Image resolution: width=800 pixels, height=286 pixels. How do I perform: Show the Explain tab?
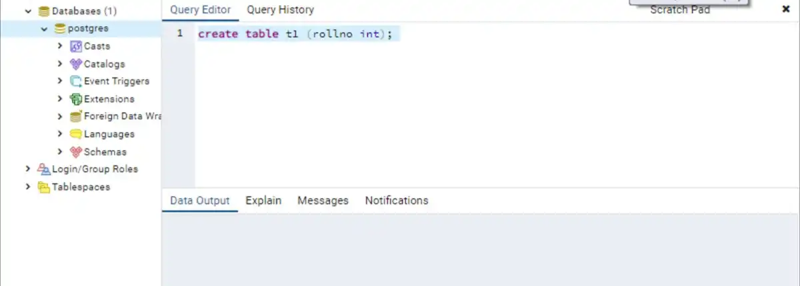(263, 201)
